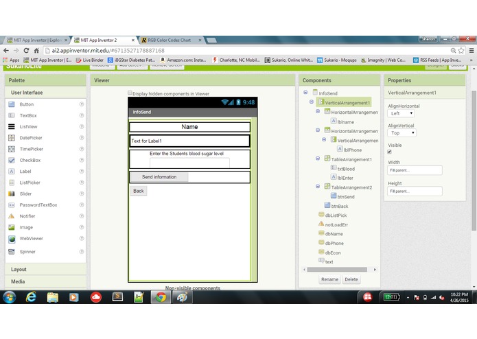Select the Spinner palette component
Image resolution: width=477 pixels, height=339 pixels.
[x=27, y=252]
